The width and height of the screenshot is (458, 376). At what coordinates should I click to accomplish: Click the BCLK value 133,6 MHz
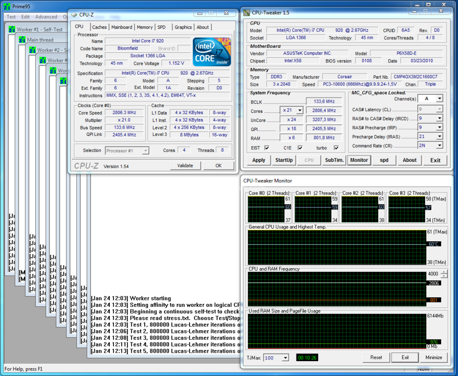[x=324, y=101]
